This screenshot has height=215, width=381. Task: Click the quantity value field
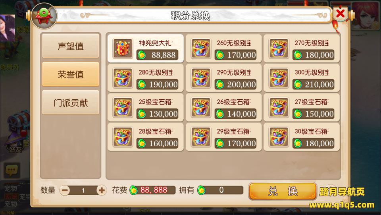coord(83,190)
